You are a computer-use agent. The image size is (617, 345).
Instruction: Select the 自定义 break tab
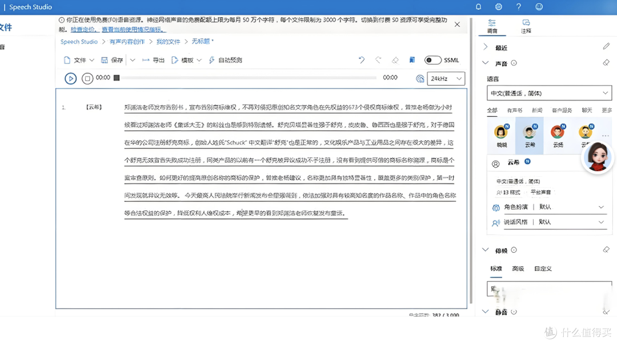pyautogui.click(x=543, y=269)
